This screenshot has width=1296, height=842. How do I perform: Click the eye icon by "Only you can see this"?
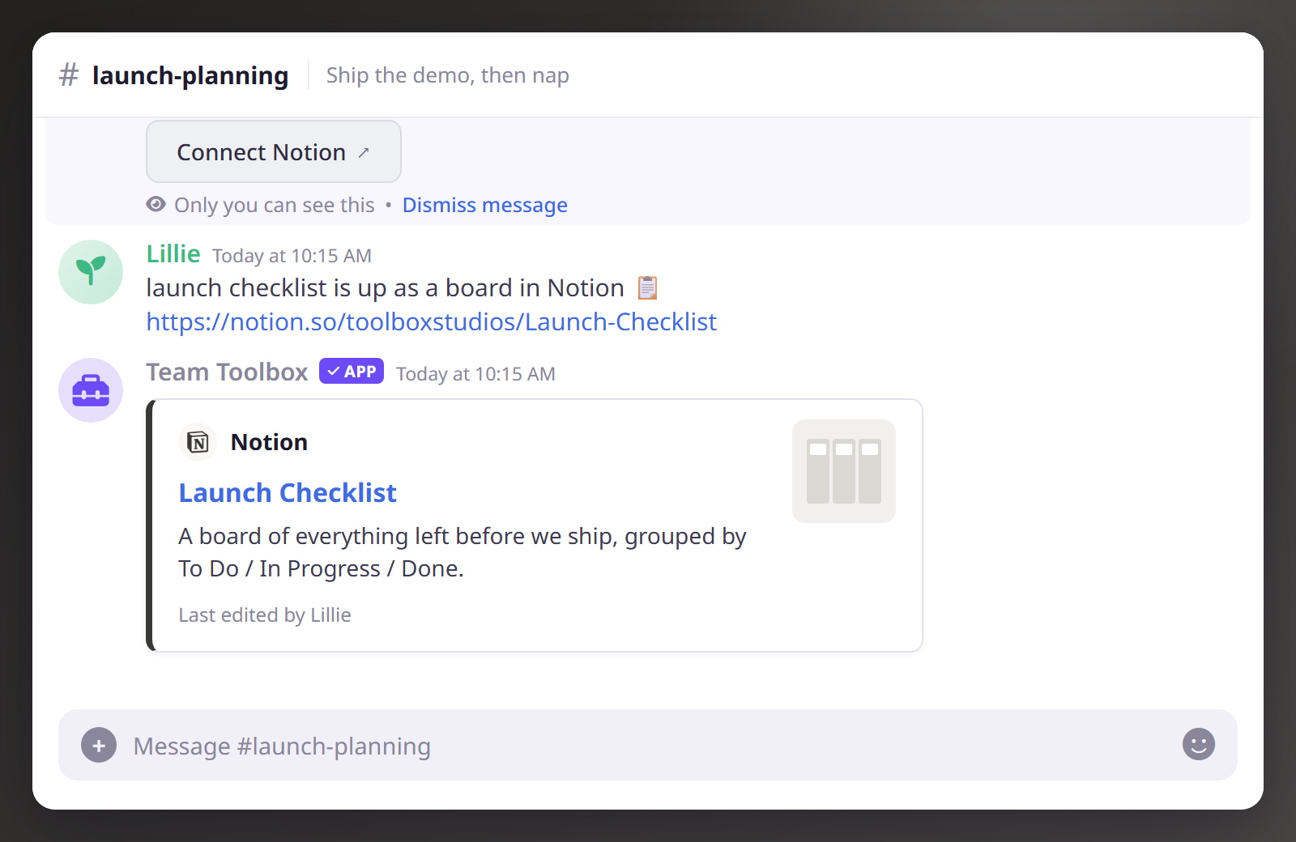pyautogui.click(x=156, y=204)
